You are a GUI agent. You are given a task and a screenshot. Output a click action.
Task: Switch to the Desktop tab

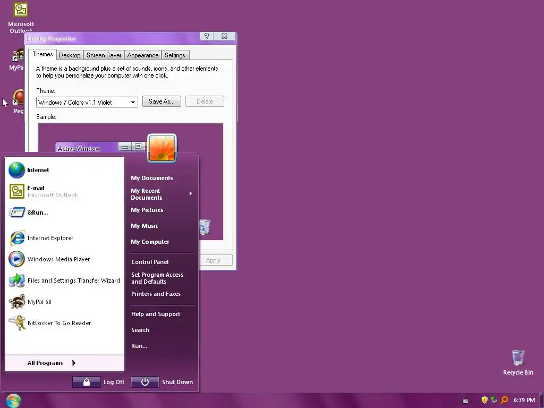(x=70, y=55)
